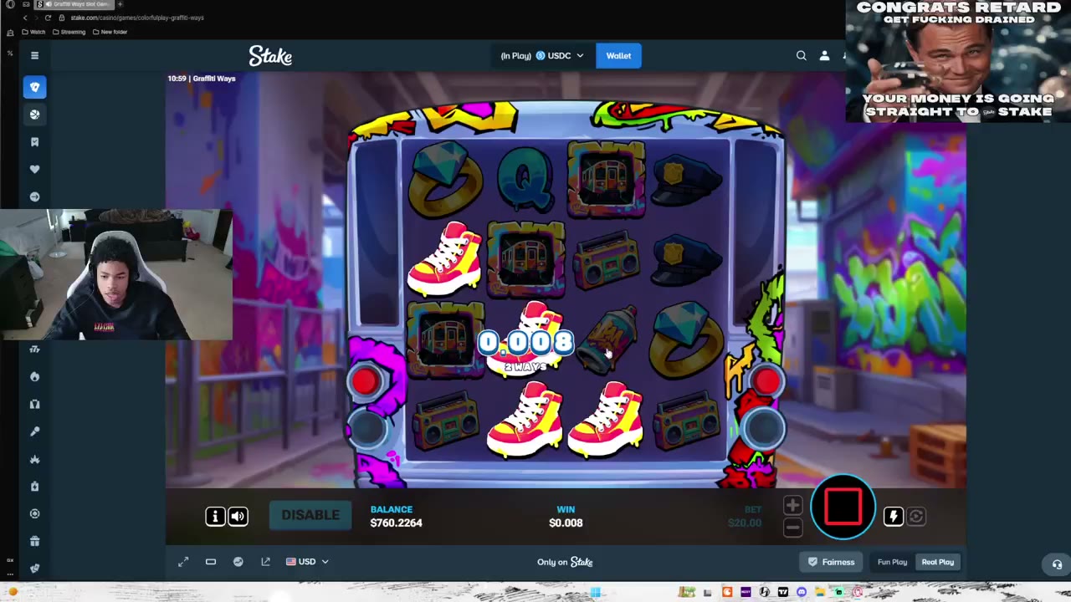1071x602 pixels.
Task: Select the Casino cards icon in sidebar
Action: click(x=34, y=87)
